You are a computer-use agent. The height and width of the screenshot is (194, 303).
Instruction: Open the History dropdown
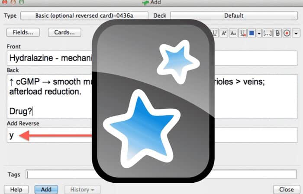pyautogui.click(x=82, y=190)
